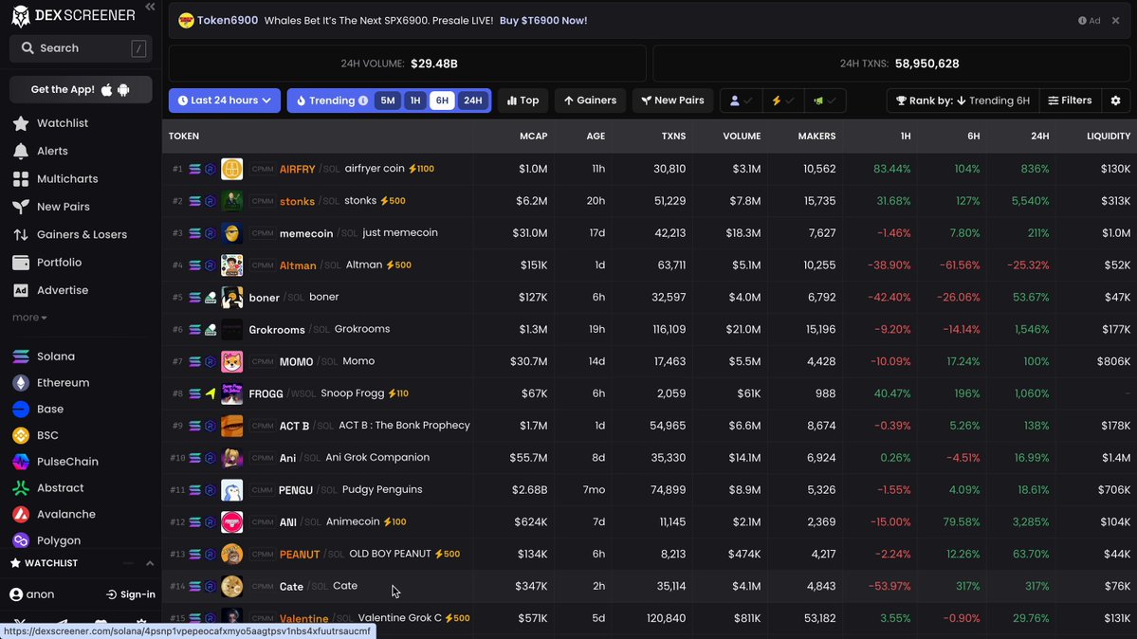Screen dimensions: 1137x639
Task: Collapse the WATCHLIST panel chevron
Action: point(150,563)
